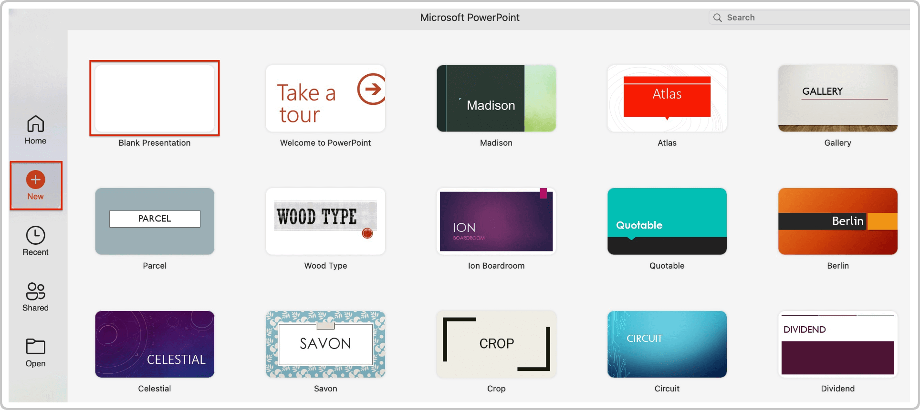Click the magnifying glass search icon
This screenshot has height=410, width=920.
[x=717, y=18]
